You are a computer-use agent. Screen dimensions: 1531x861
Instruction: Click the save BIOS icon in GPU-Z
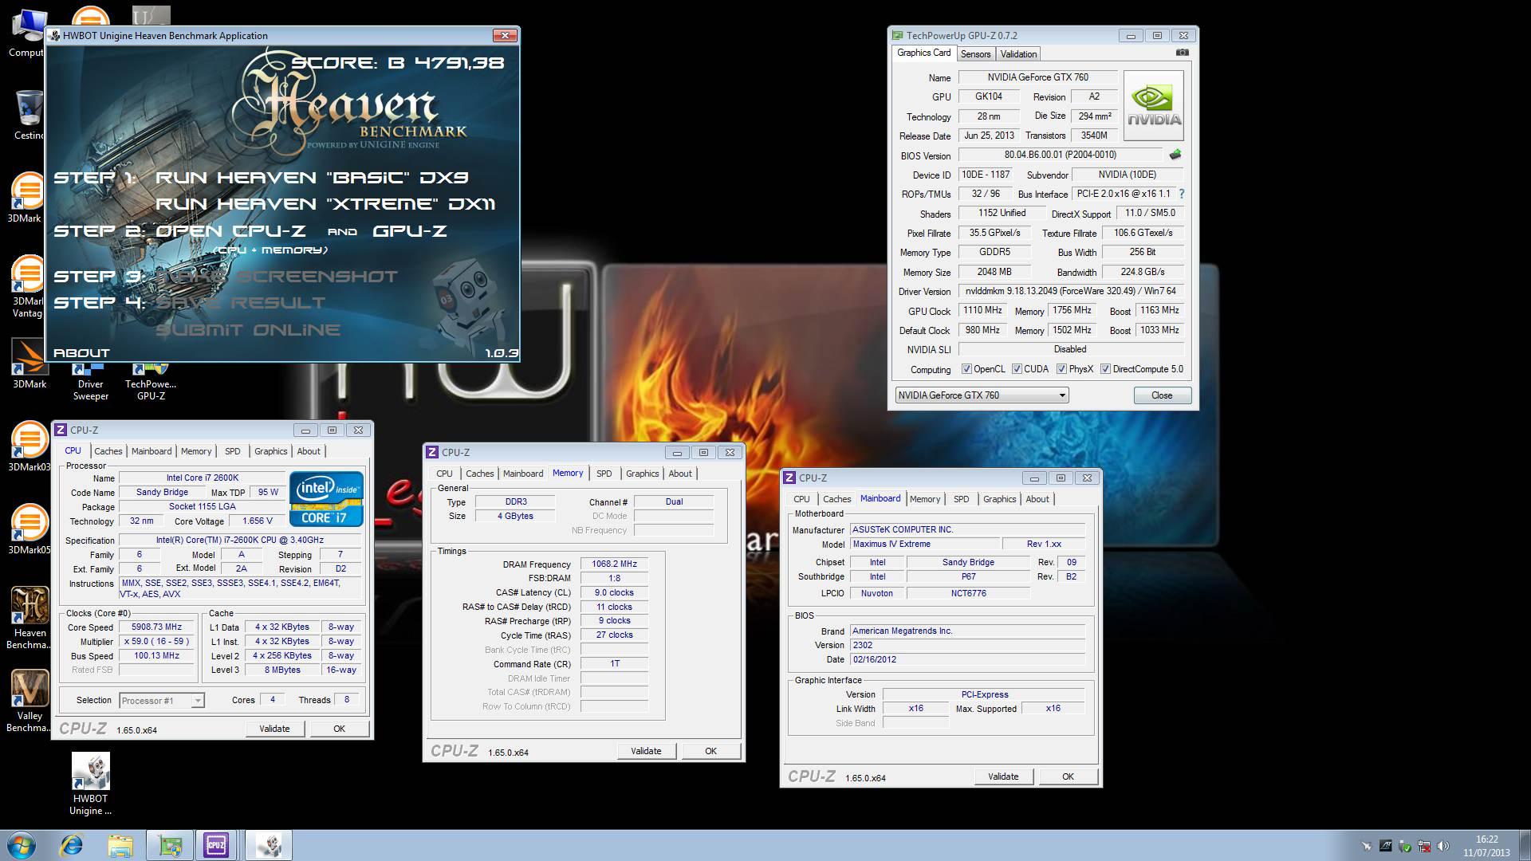click(1175, 155)
